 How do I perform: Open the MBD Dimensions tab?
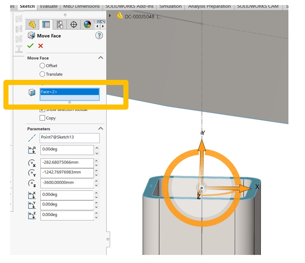(x=81, y=6)
